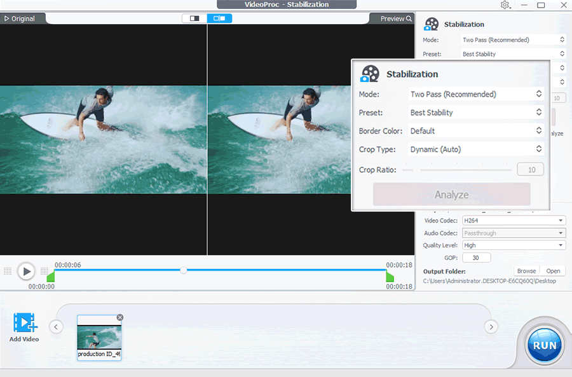
Task: Open settings gear in title bar
Action: pos(505,5)
